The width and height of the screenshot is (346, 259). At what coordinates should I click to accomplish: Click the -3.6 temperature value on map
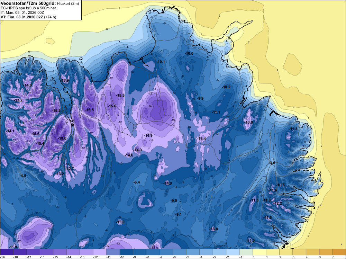click(272, 163)
